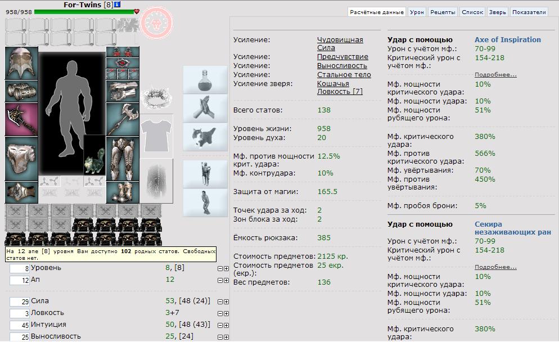Open Кошачья Ловкость [7] beast buff link
559x342 pixels.
tap(340, 87)
